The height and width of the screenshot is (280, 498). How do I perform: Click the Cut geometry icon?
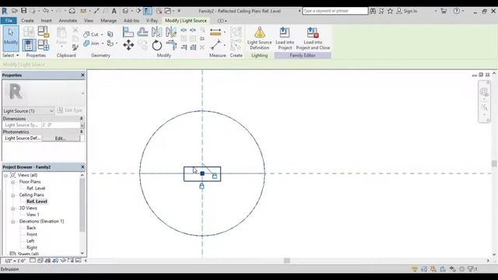86,34
